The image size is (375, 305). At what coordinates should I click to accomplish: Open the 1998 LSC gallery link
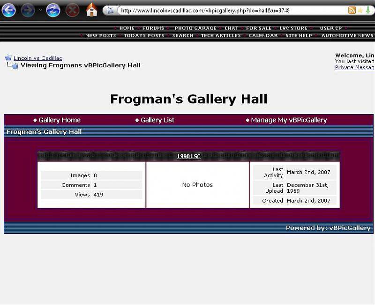tap(188, 156)
